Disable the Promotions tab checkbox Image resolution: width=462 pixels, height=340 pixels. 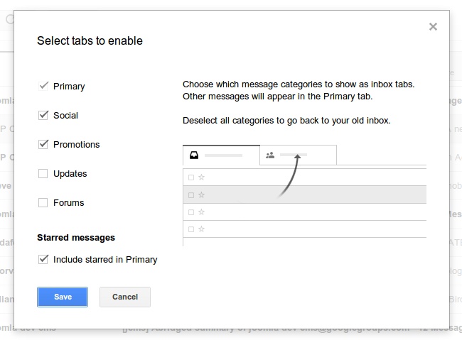[x=43, y=144]
